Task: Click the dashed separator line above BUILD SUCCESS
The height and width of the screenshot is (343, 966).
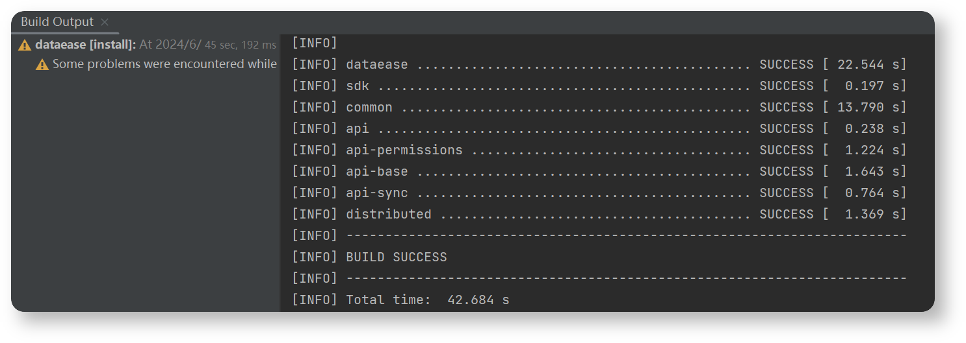Action: (x=625, y=236)
